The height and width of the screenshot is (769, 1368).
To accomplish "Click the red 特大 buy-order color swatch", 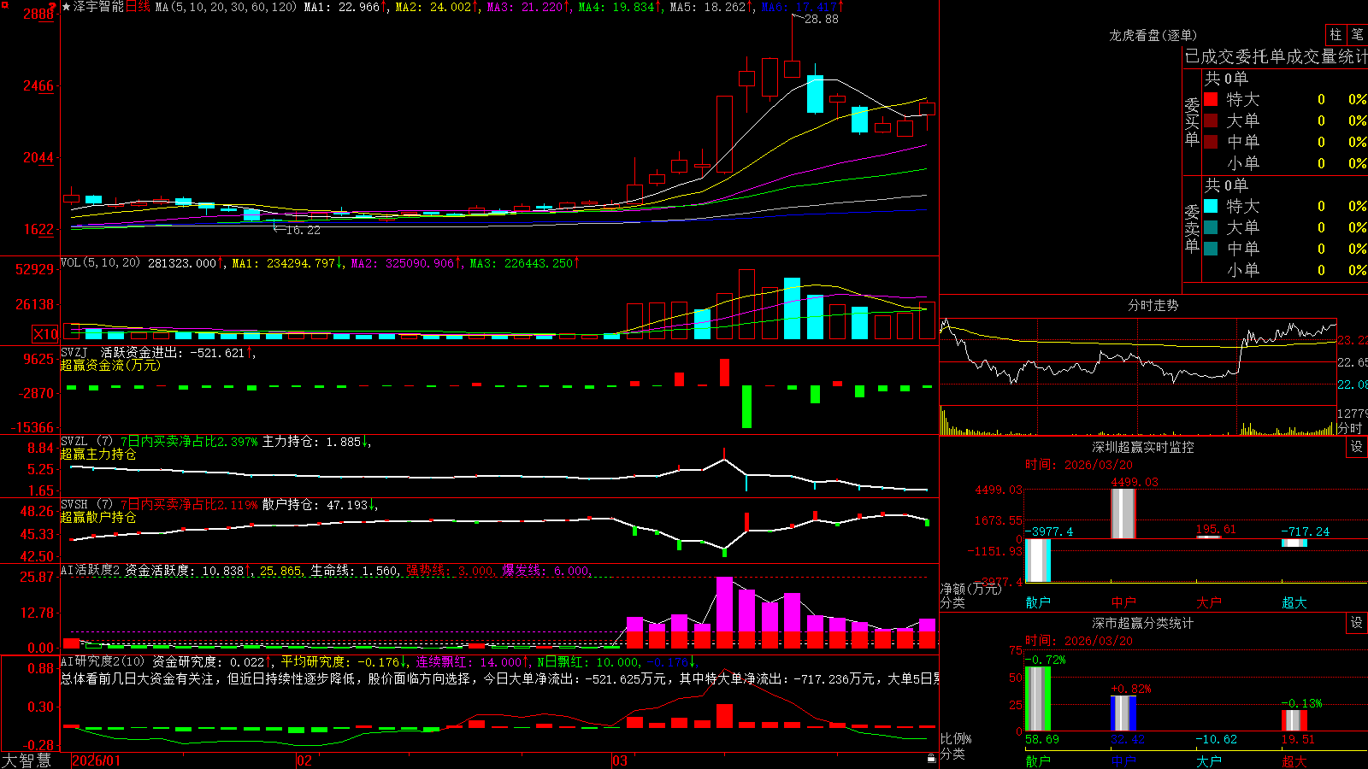I will 1211,99.
